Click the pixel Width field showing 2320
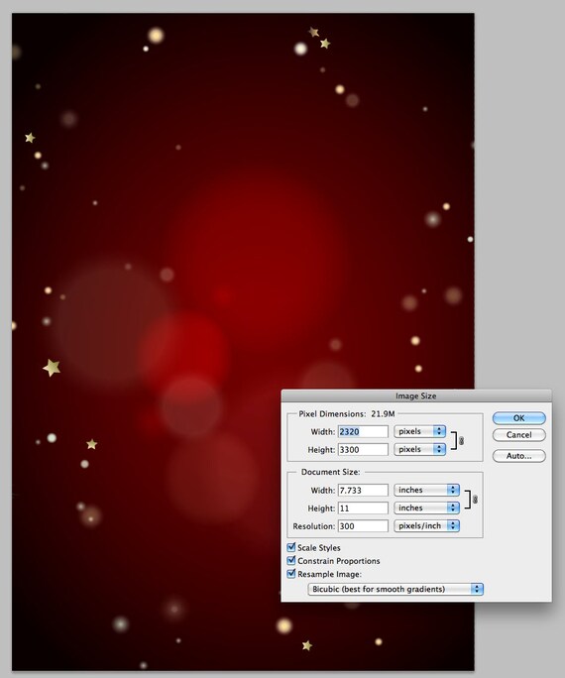This screenshot has width=565, height=678. (x=363, y=431)
